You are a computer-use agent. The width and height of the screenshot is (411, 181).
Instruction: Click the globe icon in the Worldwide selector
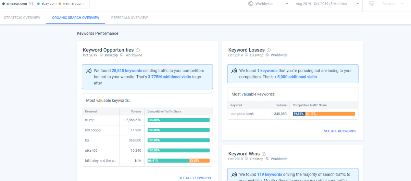[251, 4]
